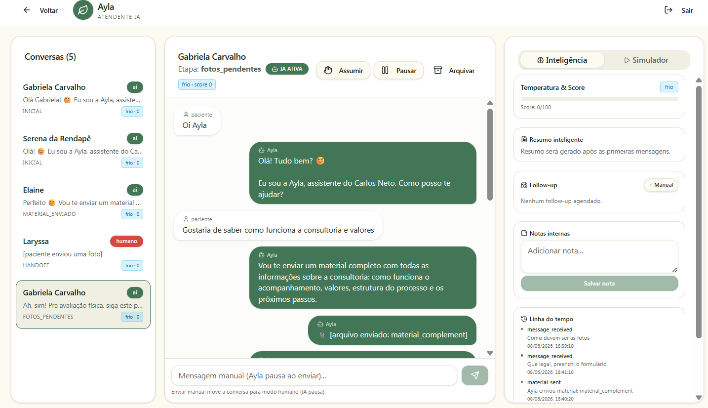Click the 'Gostaria de saber como funciona' message
Image resolution: width=708 pixels, height=408 pixels.
pos(278,226)
